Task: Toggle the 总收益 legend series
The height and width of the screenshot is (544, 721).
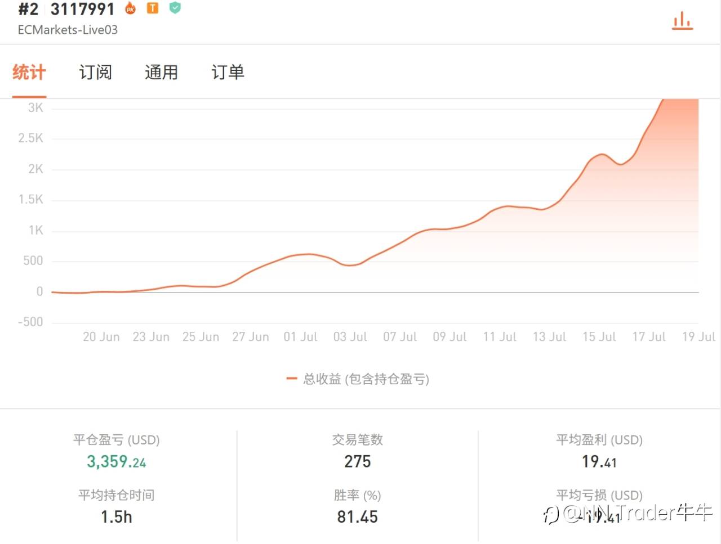Action: (x=358, y=379)
